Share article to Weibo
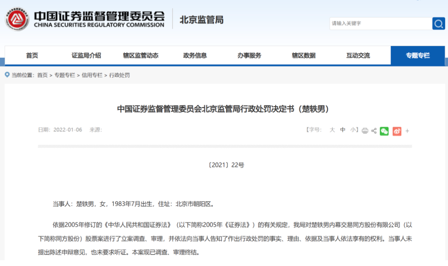This screenshot has width=448, height=266. pyautogui.click(x=396, y=131)
